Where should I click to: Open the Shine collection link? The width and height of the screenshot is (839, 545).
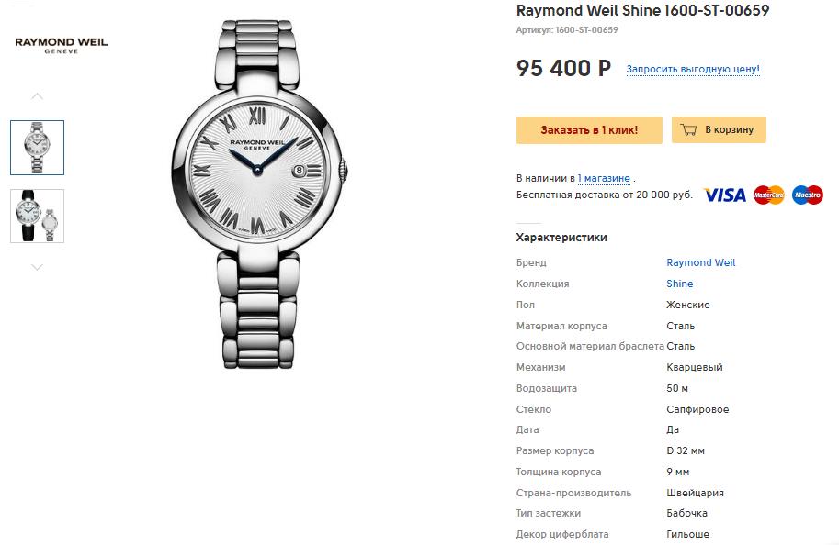click(679, 284)
